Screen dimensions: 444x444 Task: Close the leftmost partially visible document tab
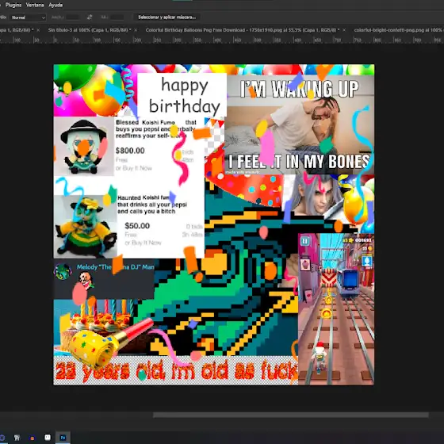(38, 30)
